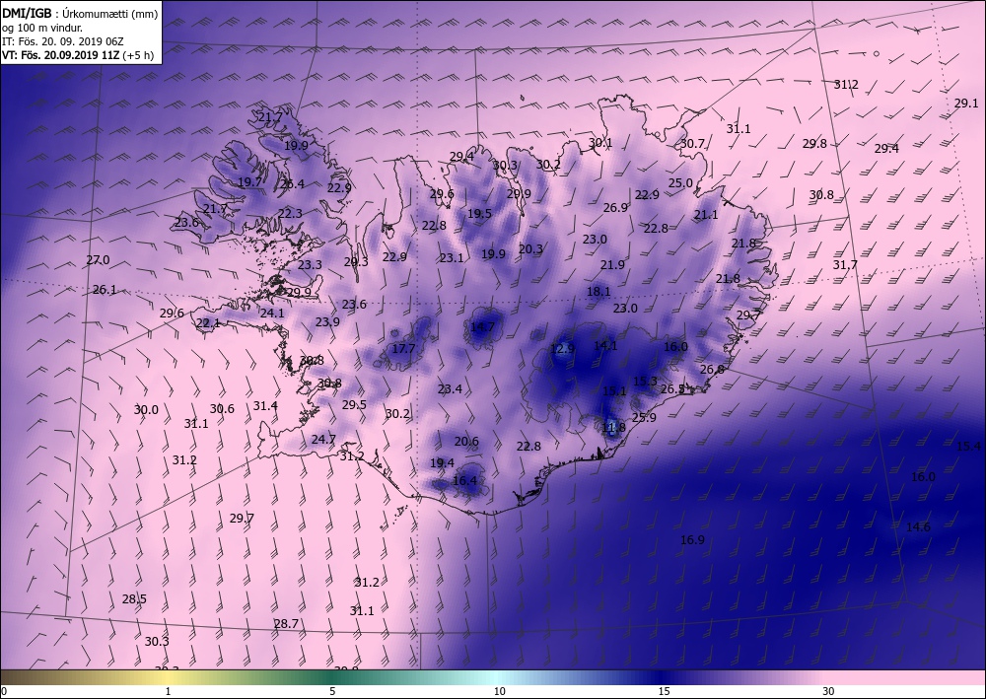The width and height of the screenshot is (986, 699).
Task: Click the '15' label on the color scale
Action: tap(664, 691)
